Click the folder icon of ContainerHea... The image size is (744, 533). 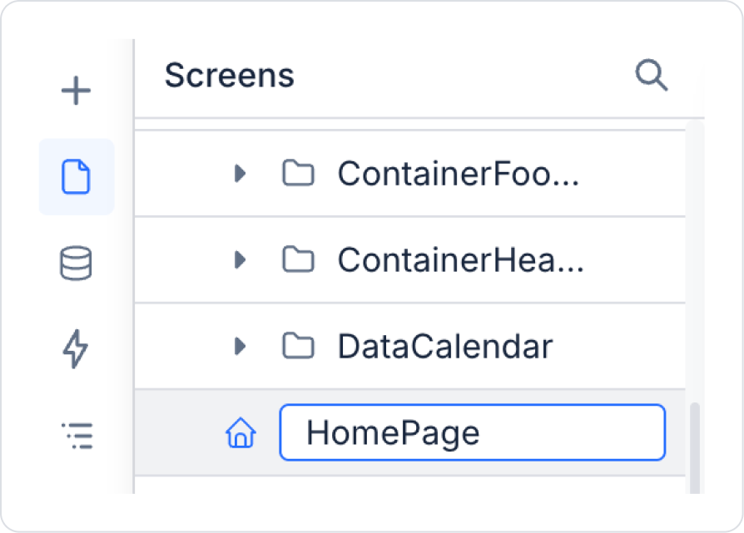[298, 260]
